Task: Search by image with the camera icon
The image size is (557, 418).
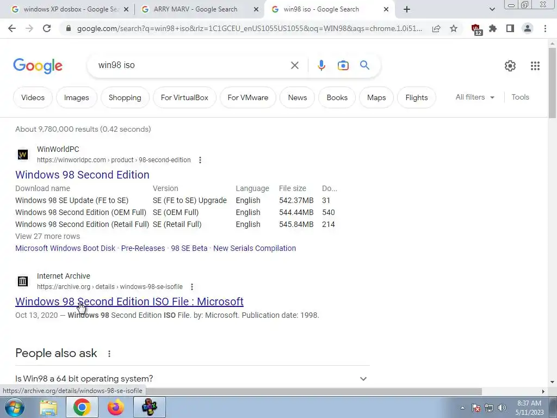Action: [x=343, y=65]
